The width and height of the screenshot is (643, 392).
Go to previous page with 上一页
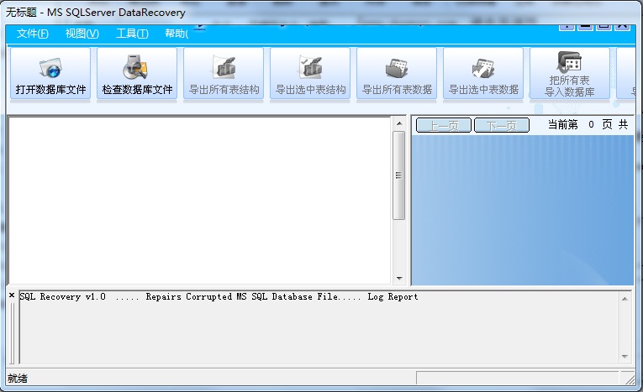443,125
